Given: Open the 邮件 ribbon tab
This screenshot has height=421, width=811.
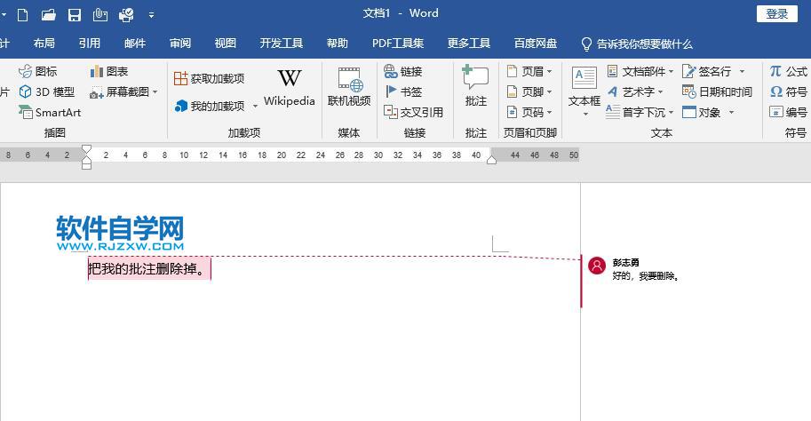Looking at the screenshot, I should [134, 44].
